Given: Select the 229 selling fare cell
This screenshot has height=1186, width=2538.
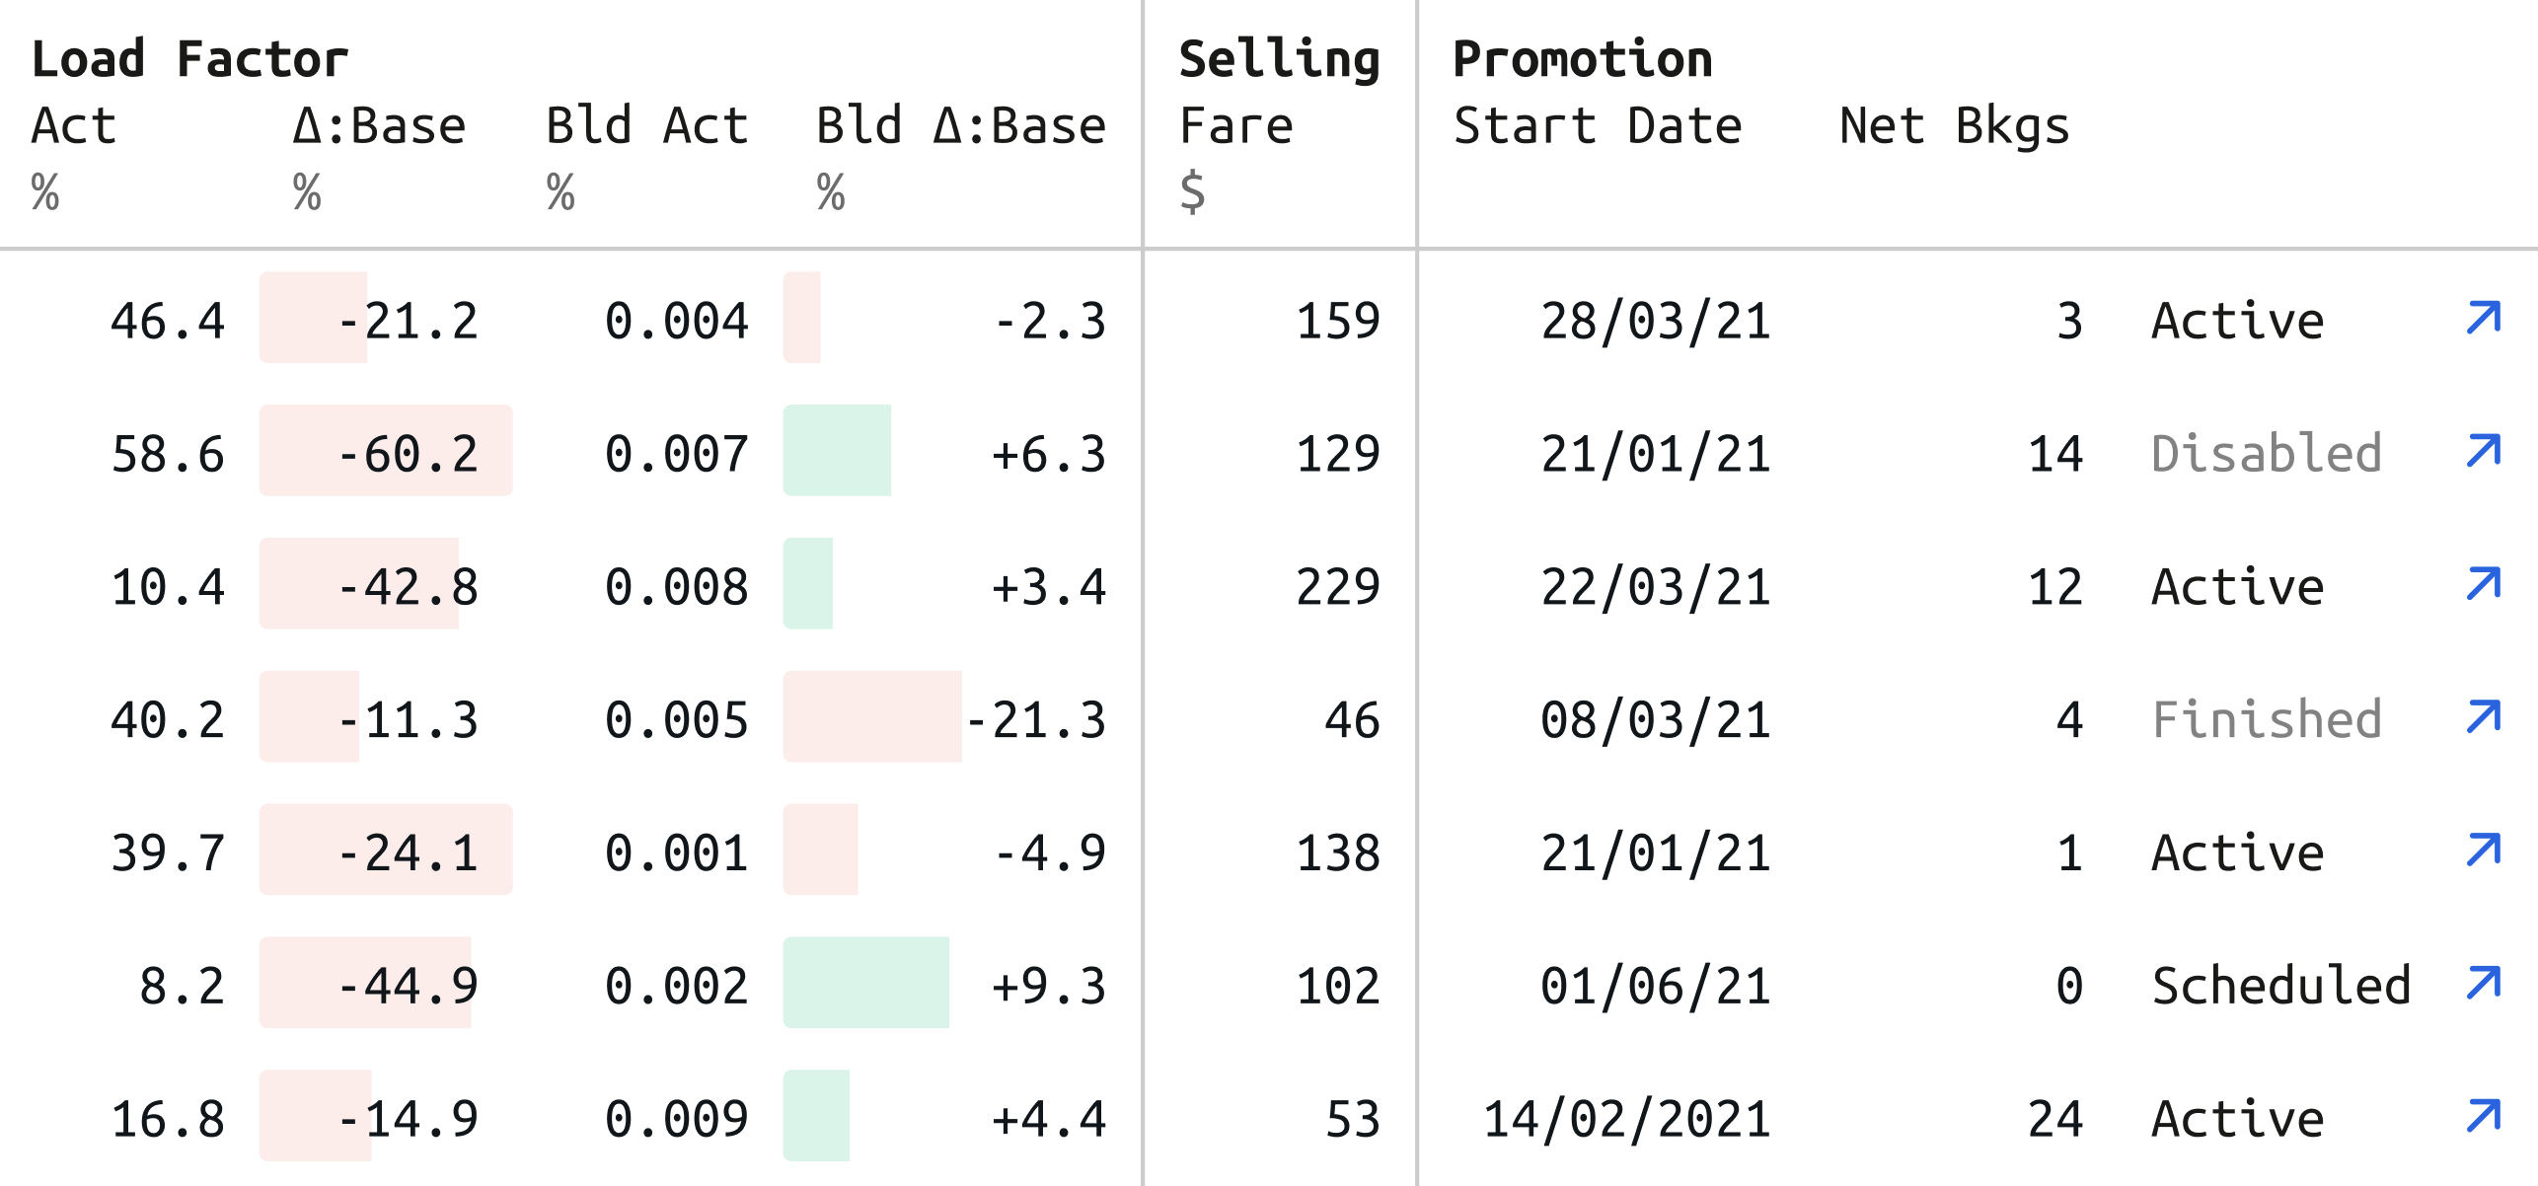Looking at the screenshot, I should [1337, 587].
